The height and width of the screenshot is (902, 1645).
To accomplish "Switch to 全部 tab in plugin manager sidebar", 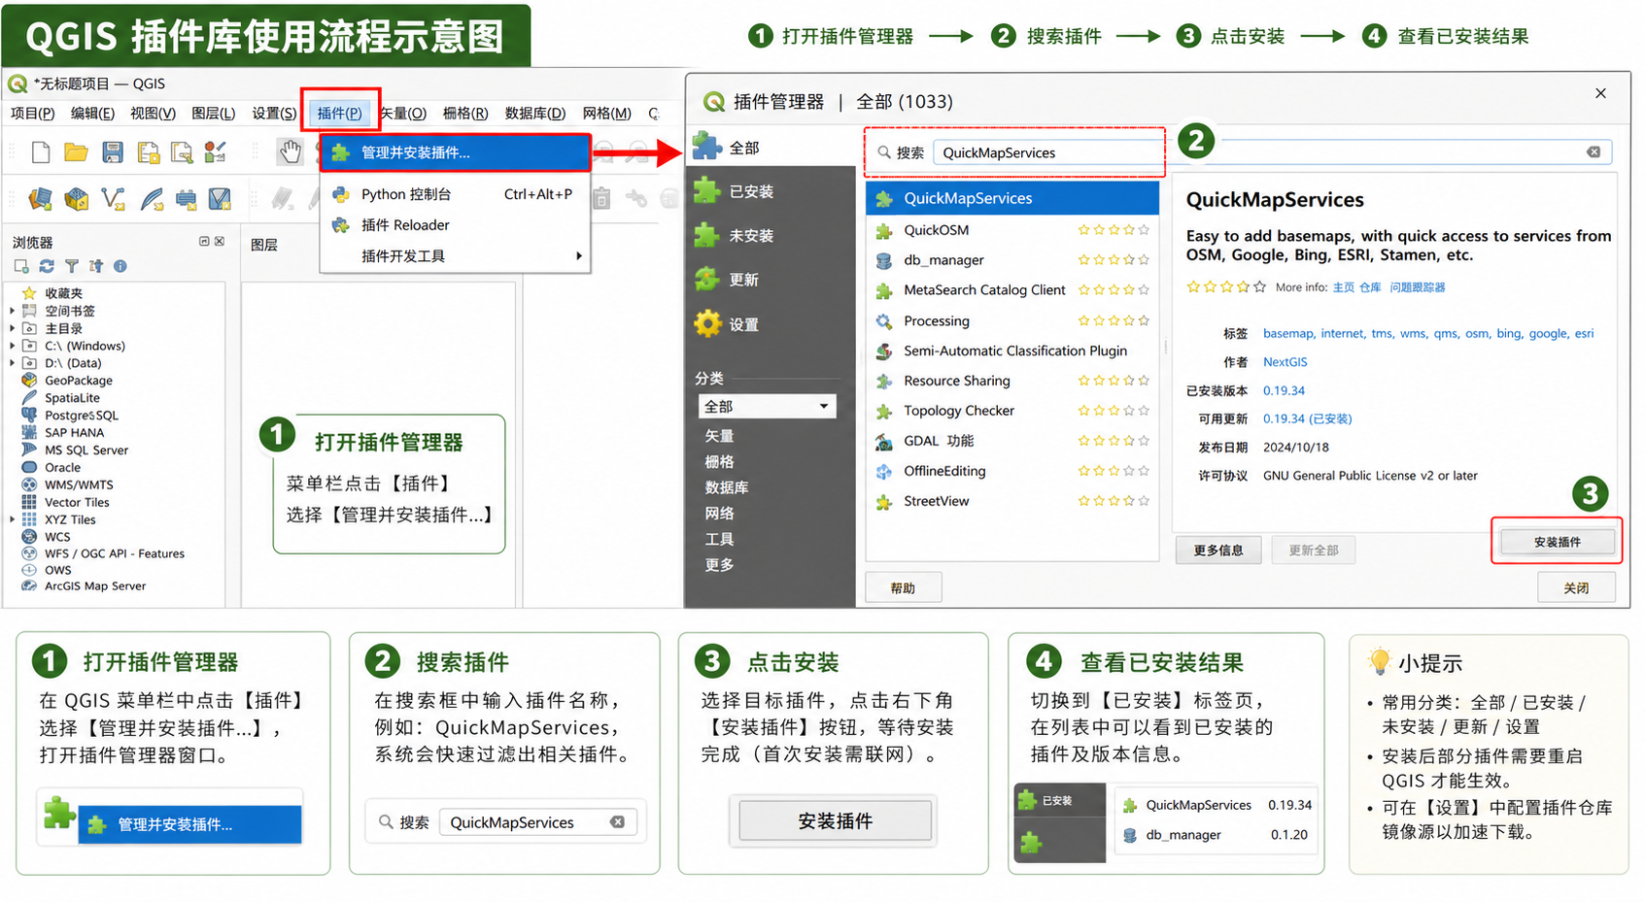I will point(770,148).
